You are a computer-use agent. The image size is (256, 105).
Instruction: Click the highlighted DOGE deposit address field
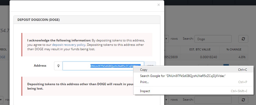pyautogui.click(x=103, y=66)
